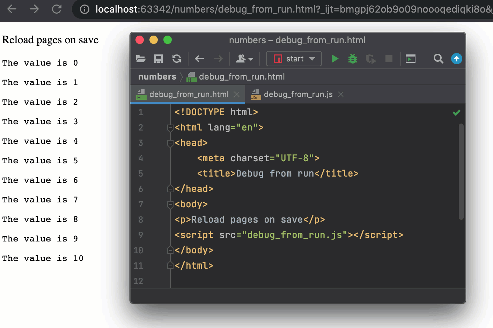
Task: Select the Debug tool bug icon
Action: coord(352,59)
